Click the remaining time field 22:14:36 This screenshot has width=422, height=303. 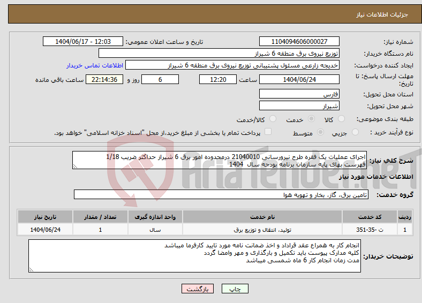pyautogui.click(x=104, y=79)
